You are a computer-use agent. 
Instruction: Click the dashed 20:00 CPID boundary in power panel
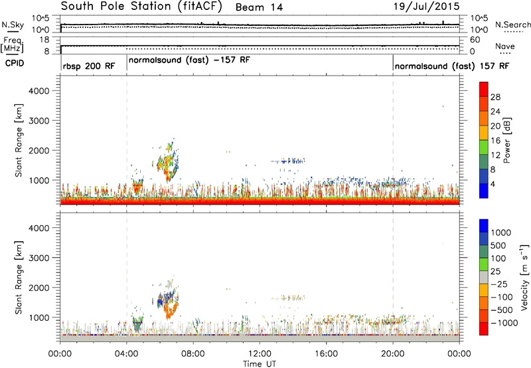click(393, 139)
